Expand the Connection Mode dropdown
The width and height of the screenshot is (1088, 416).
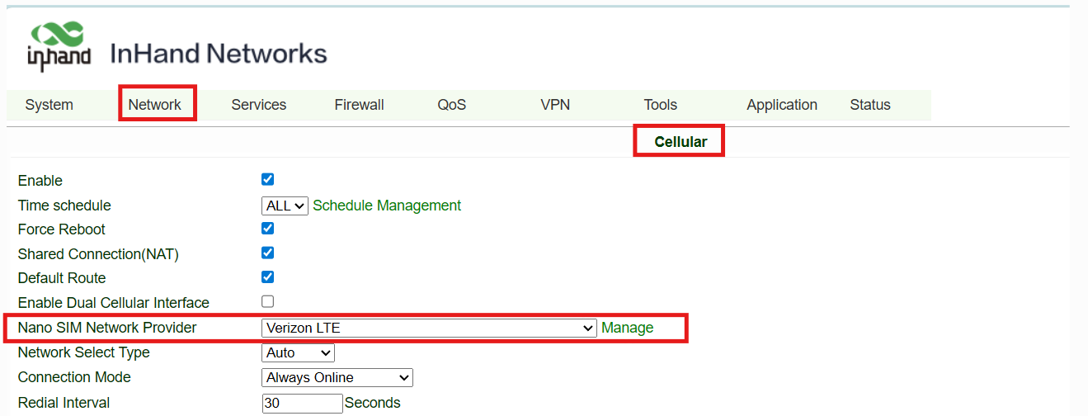337,377
